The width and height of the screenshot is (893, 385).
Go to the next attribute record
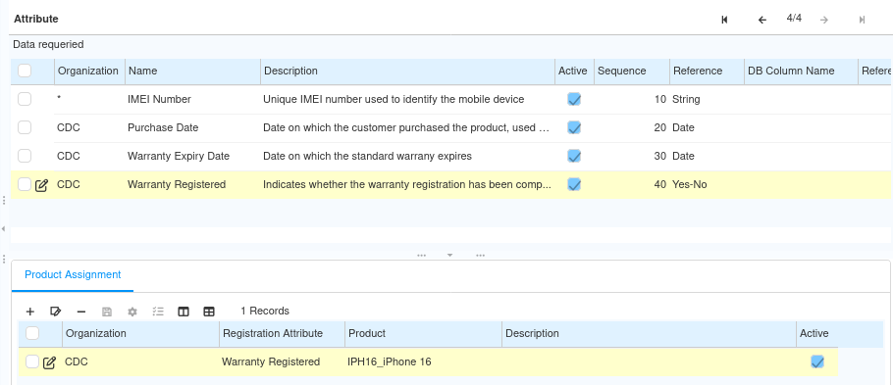pyautogui.click(x=824, y=20)
